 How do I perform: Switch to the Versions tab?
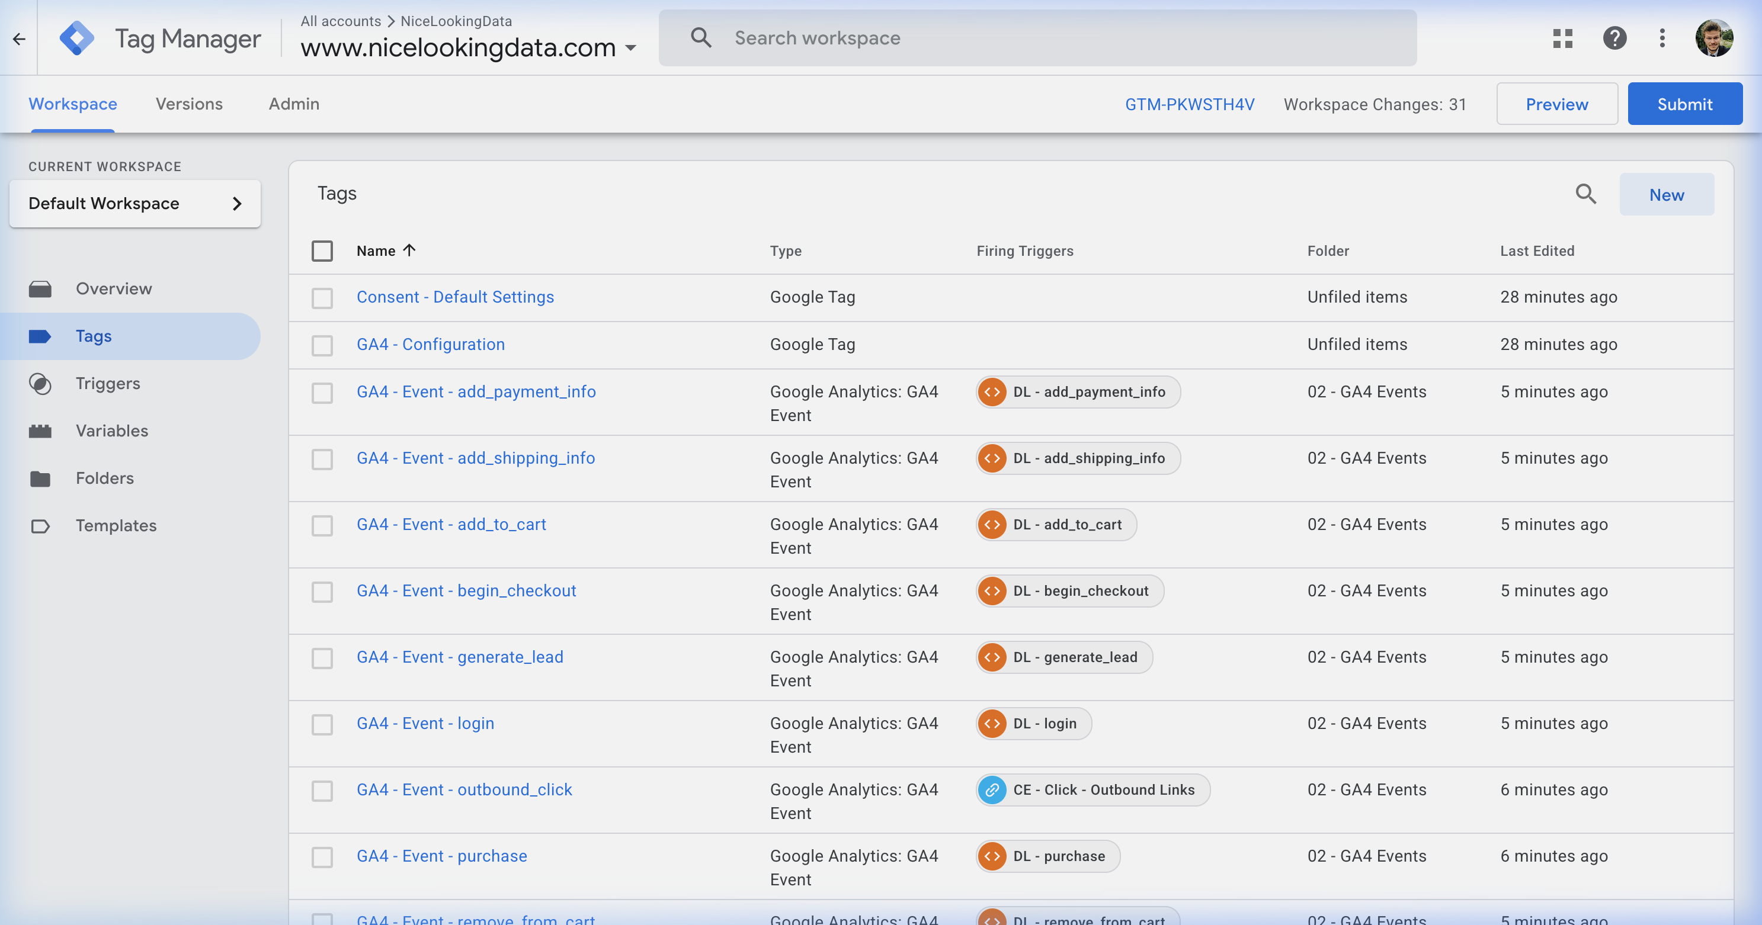pos(189,104)
